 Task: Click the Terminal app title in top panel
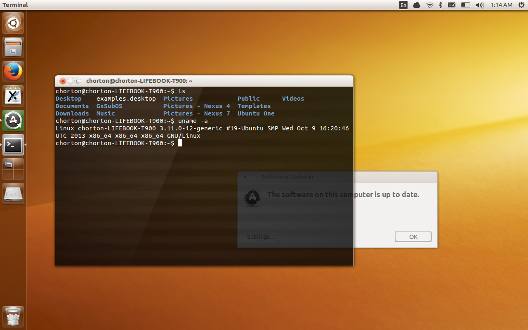(15, 5)
